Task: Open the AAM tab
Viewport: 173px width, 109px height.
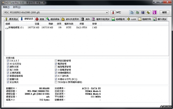Action: 131,19
